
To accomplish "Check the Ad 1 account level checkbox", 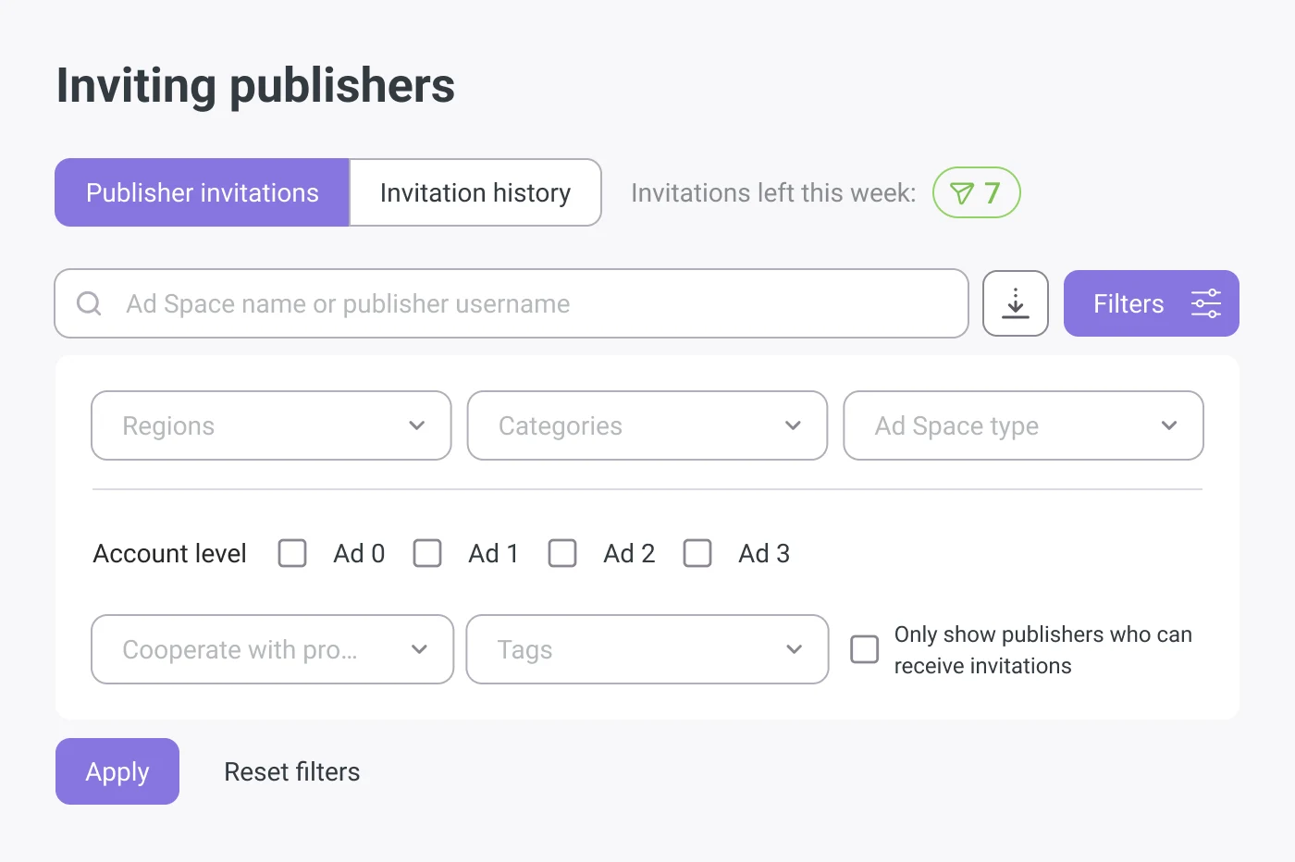I will click(x=427, y=553).
